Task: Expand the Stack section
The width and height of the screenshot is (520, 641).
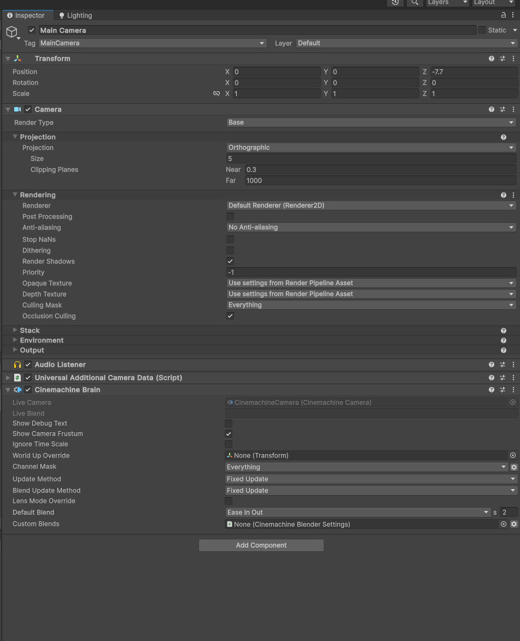Action: click(x=15, y=330)
